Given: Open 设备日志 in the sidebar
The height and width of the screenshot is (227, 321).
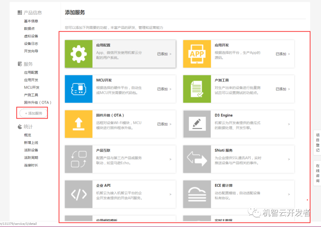Looking at the screenshot, I should click(31, 44).
